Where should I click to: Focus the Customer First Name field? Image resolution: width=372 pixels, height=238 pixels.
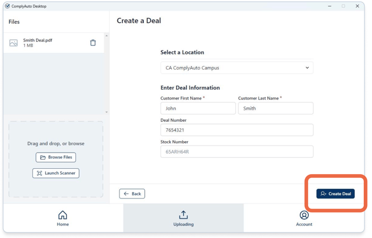click(198, 108)
